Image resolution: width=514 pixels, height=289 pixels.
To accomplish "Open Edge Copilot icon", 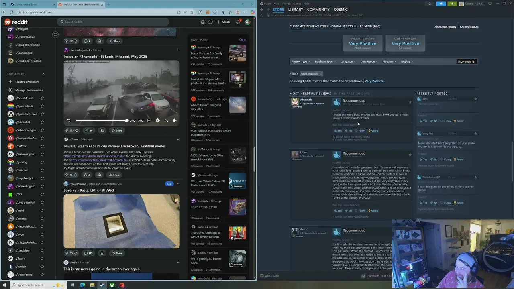I will [x=252, y=12].
